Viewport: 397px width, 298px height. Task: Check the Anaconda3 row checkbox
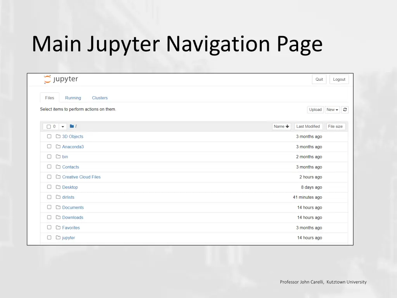point(49,146)
